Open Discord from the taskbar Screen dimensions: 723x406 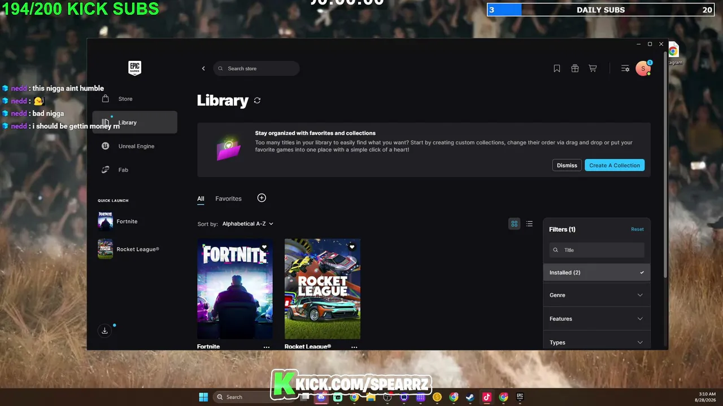point(321,397)
